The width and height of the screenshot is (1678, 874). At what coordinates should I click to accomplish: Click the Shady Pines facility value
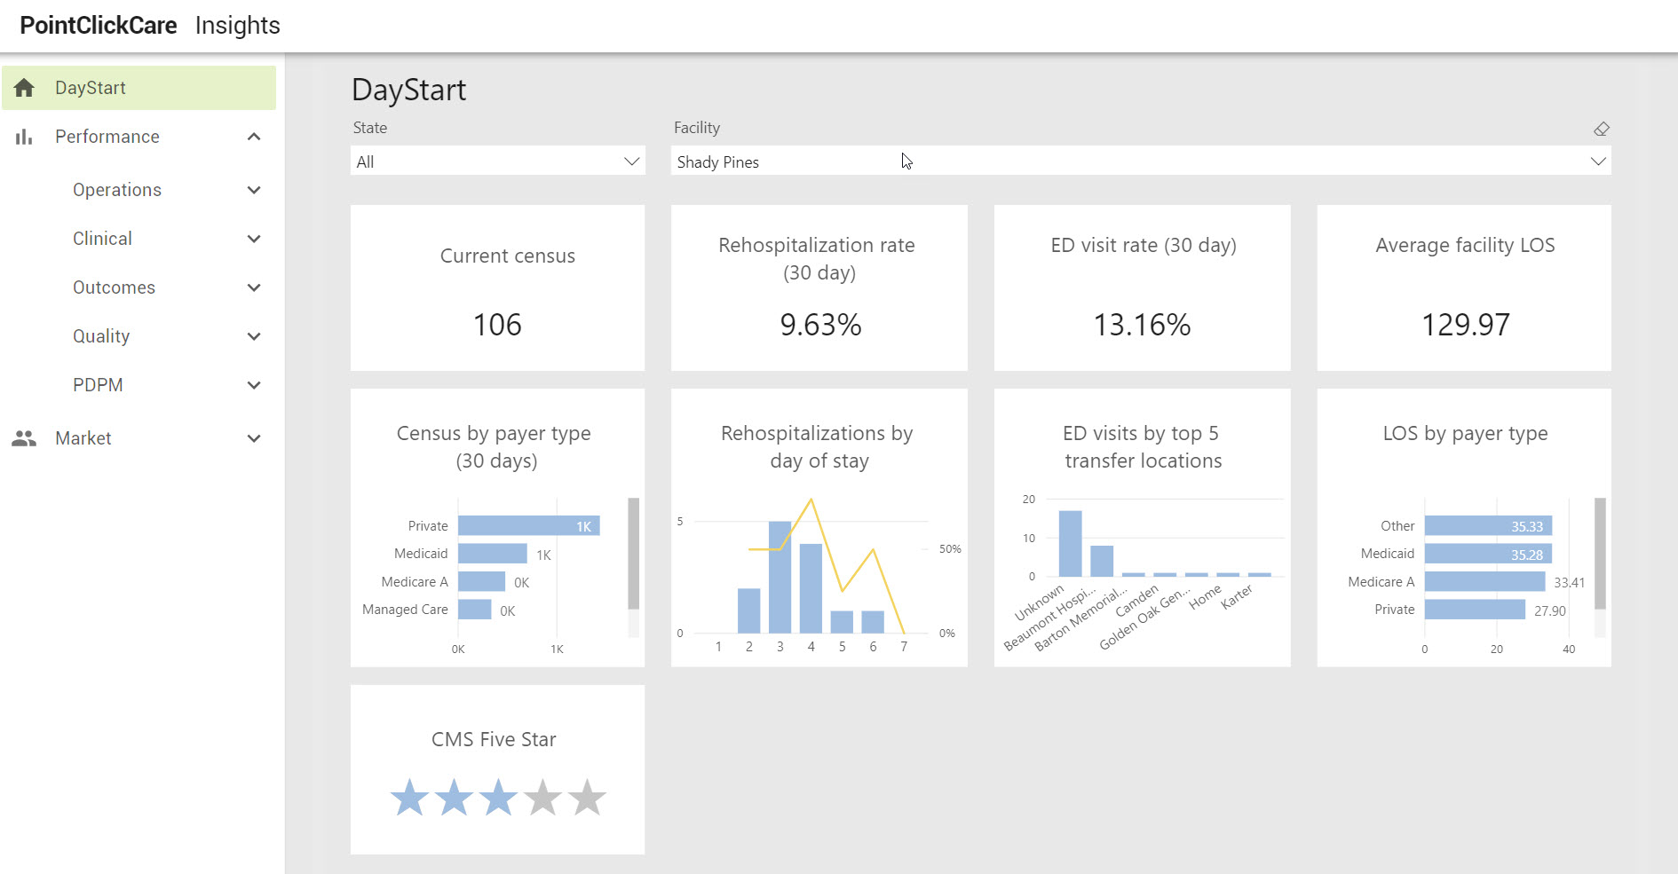pyautogui.click(x=718, y=162)
